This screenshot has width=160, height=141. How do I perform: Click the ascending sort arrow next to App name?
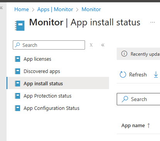[x=148, y=126]
